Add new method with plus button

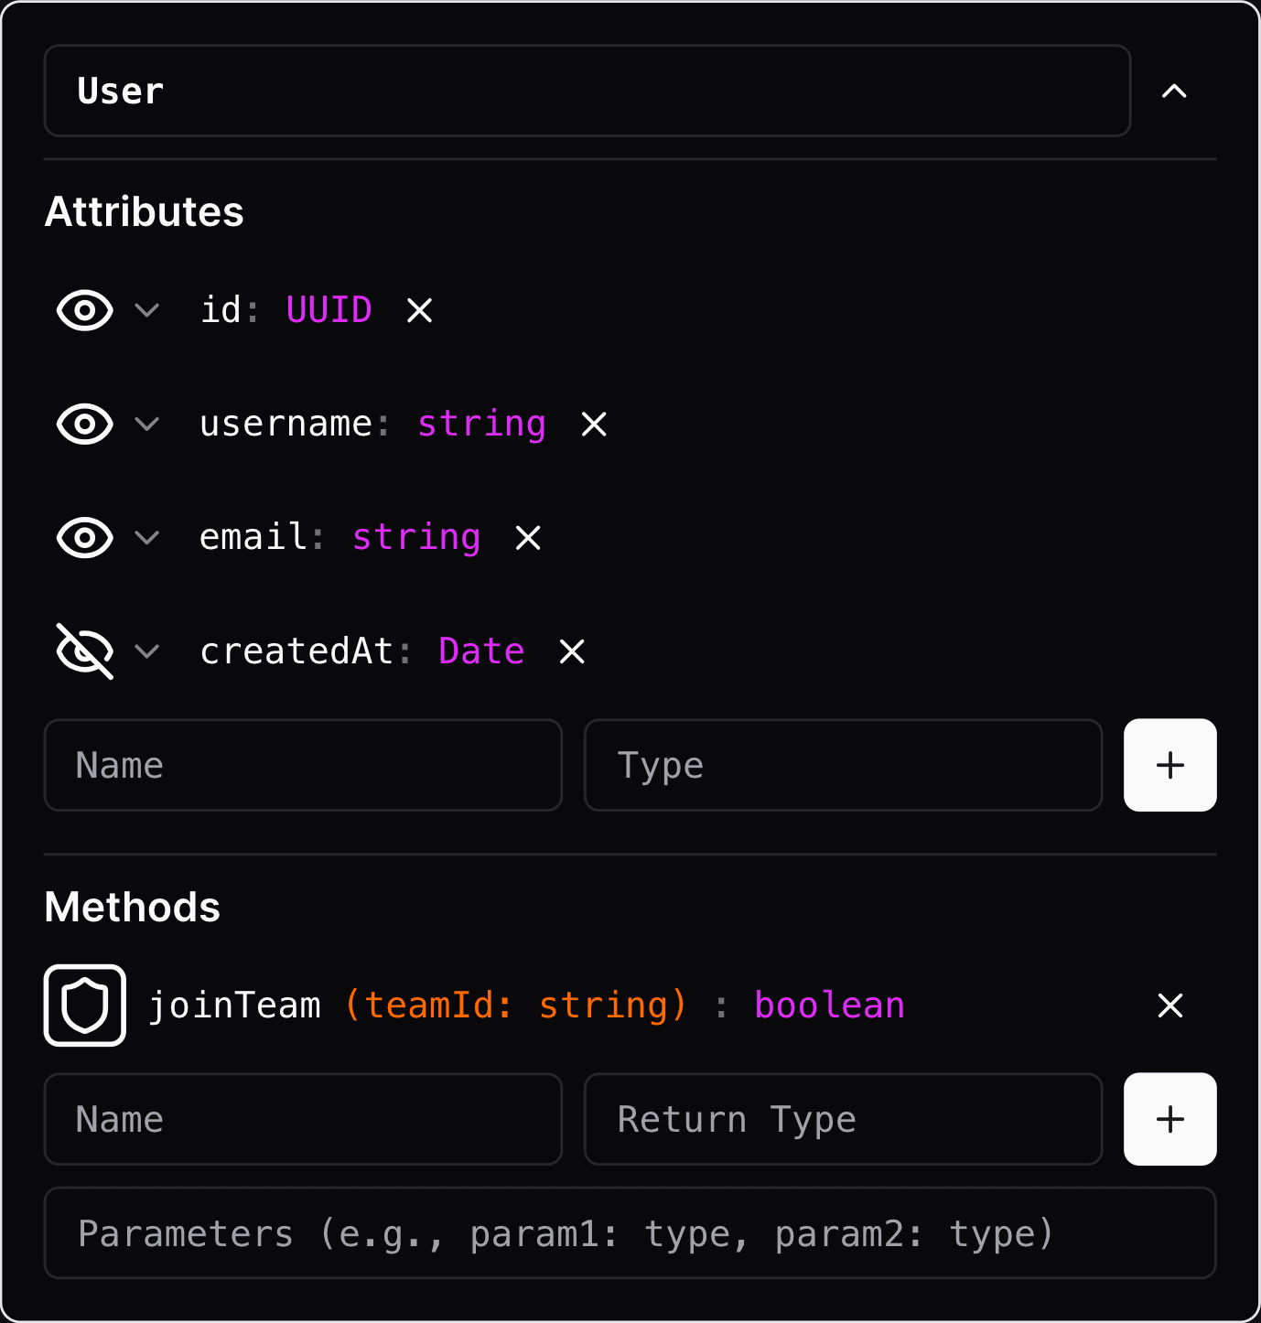click(x=1169, y=1119)
